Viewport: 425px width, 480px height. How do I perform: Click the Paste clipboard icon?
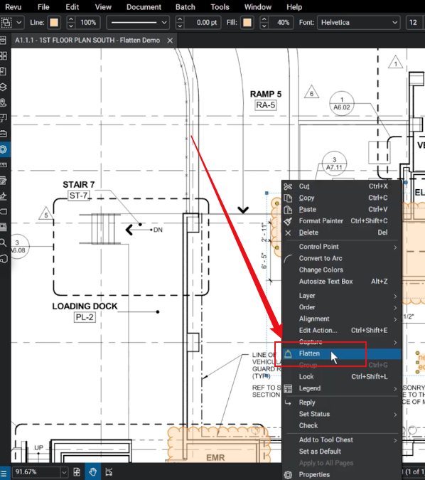(x=288, y=210)
